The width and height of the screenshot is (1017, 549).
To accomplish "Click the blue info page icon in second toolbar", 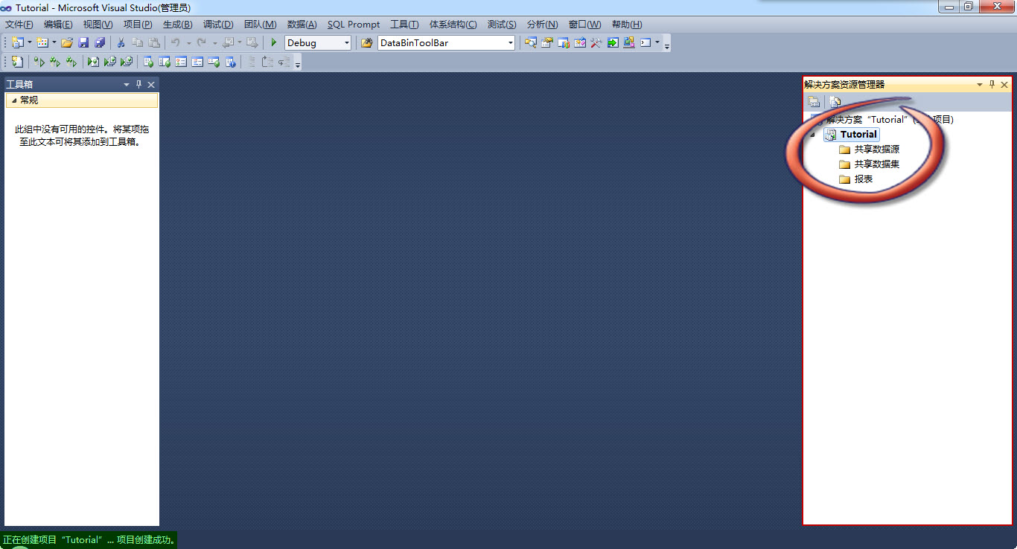I will point(230,62).
